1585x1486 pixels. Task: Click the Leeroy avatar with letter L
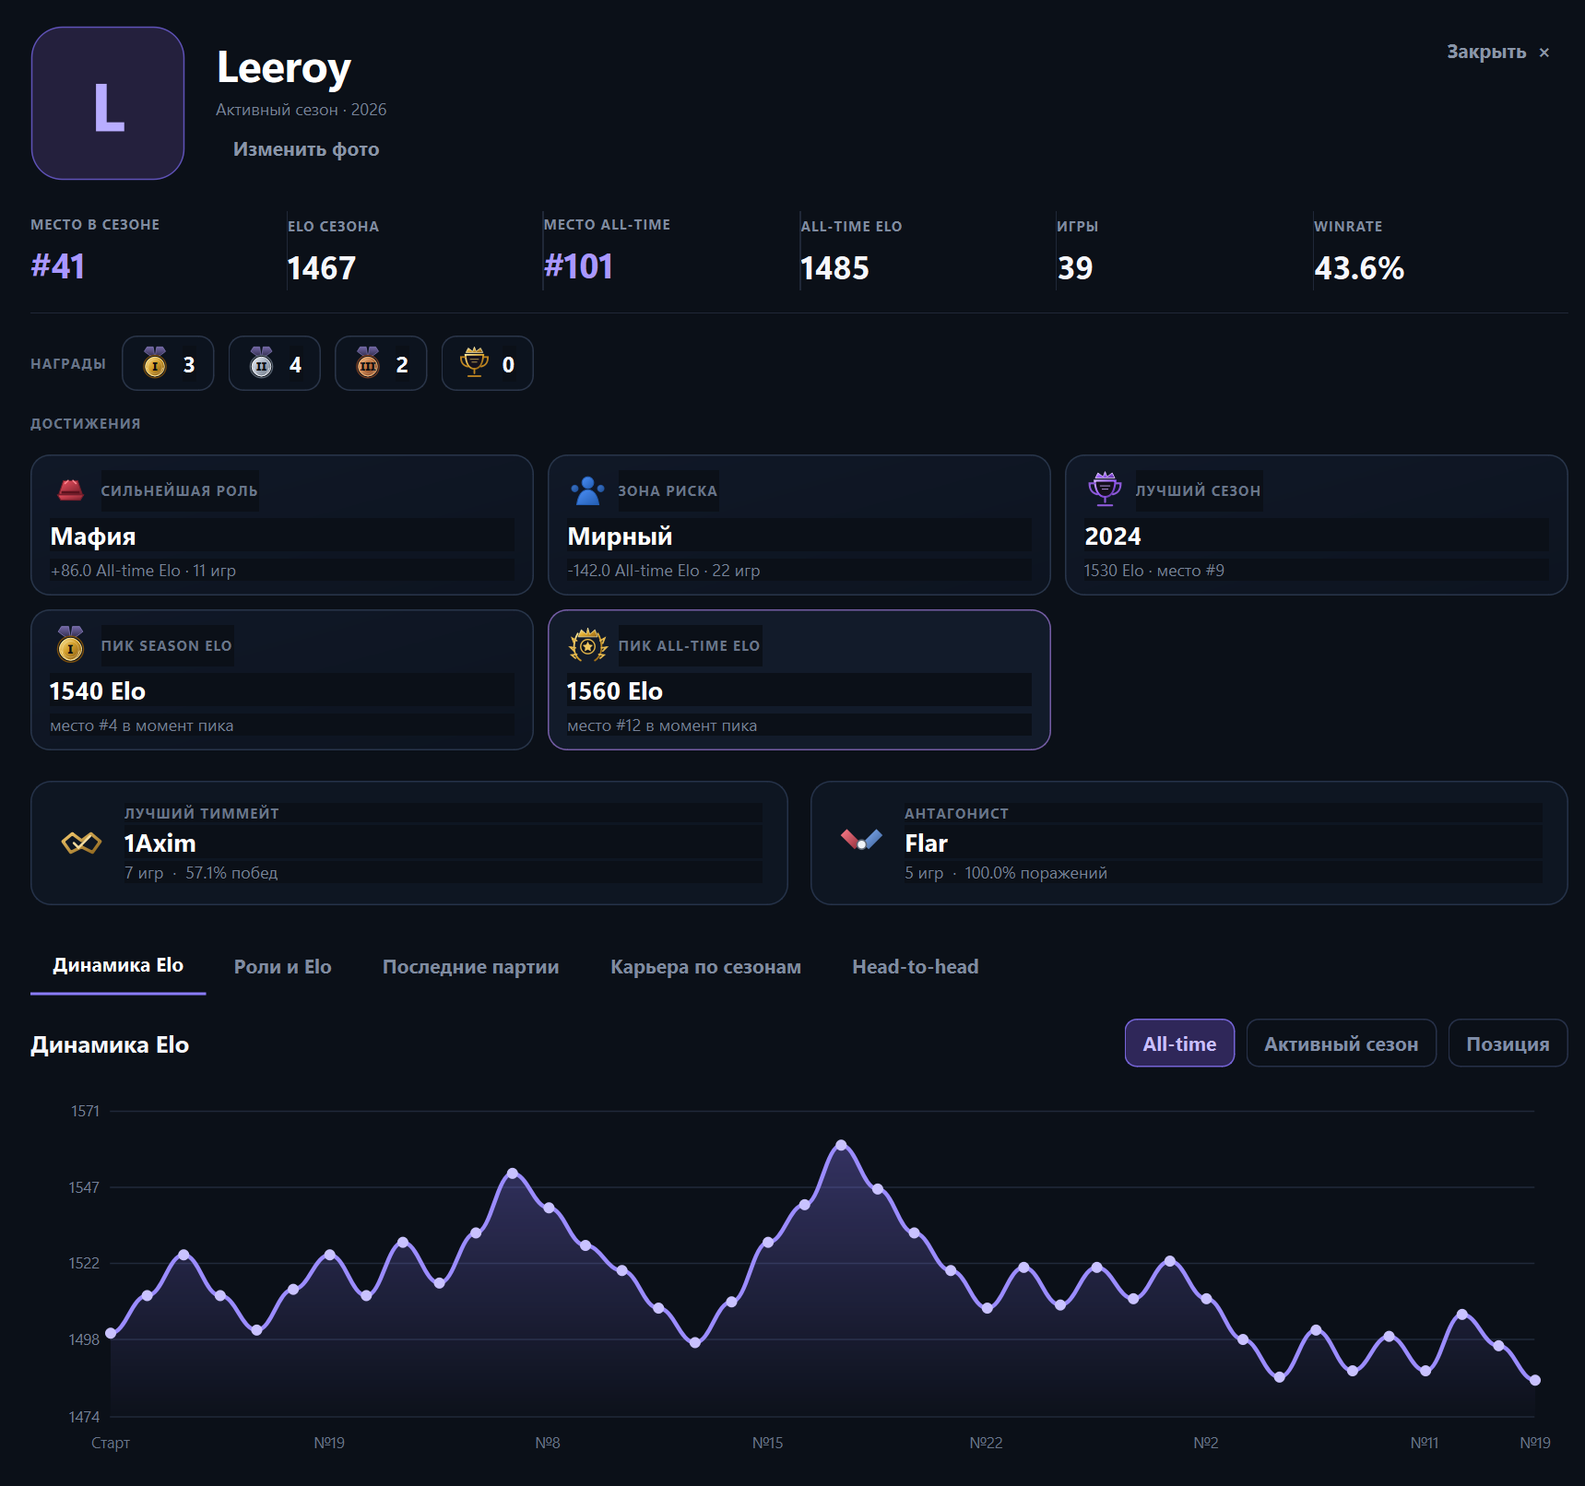point(108,103)
